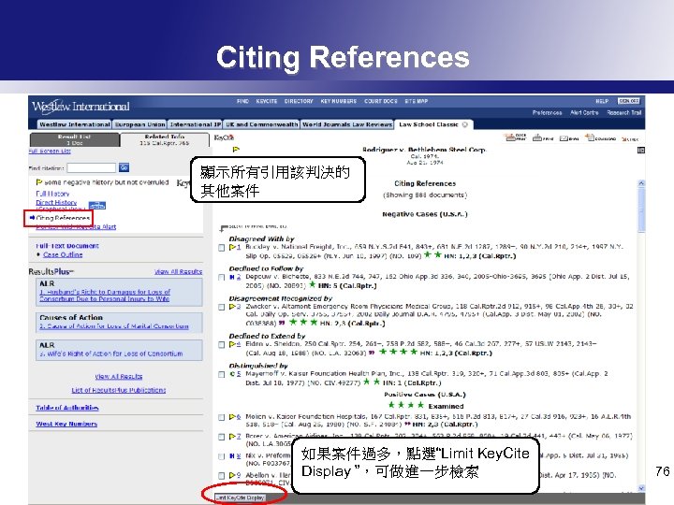Open KEYCITE in top navigation
Image resolution: width=674 pixels, height=505 pixels.
coord(267,101)
